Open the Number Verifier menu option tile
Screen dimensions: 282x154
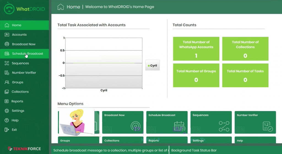pos(255,122)
